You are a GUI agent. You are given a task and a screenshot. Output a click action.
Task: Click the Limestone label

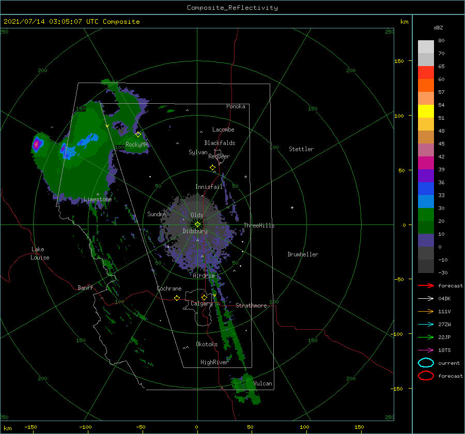click(98, 199)
